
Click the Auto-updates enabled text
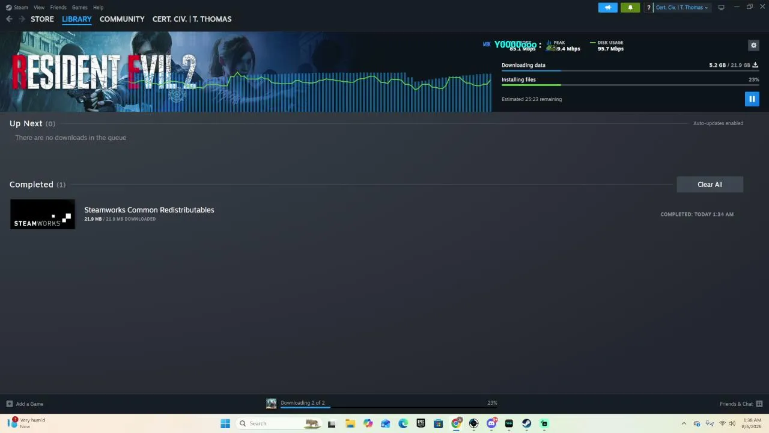tap(718, 123)
